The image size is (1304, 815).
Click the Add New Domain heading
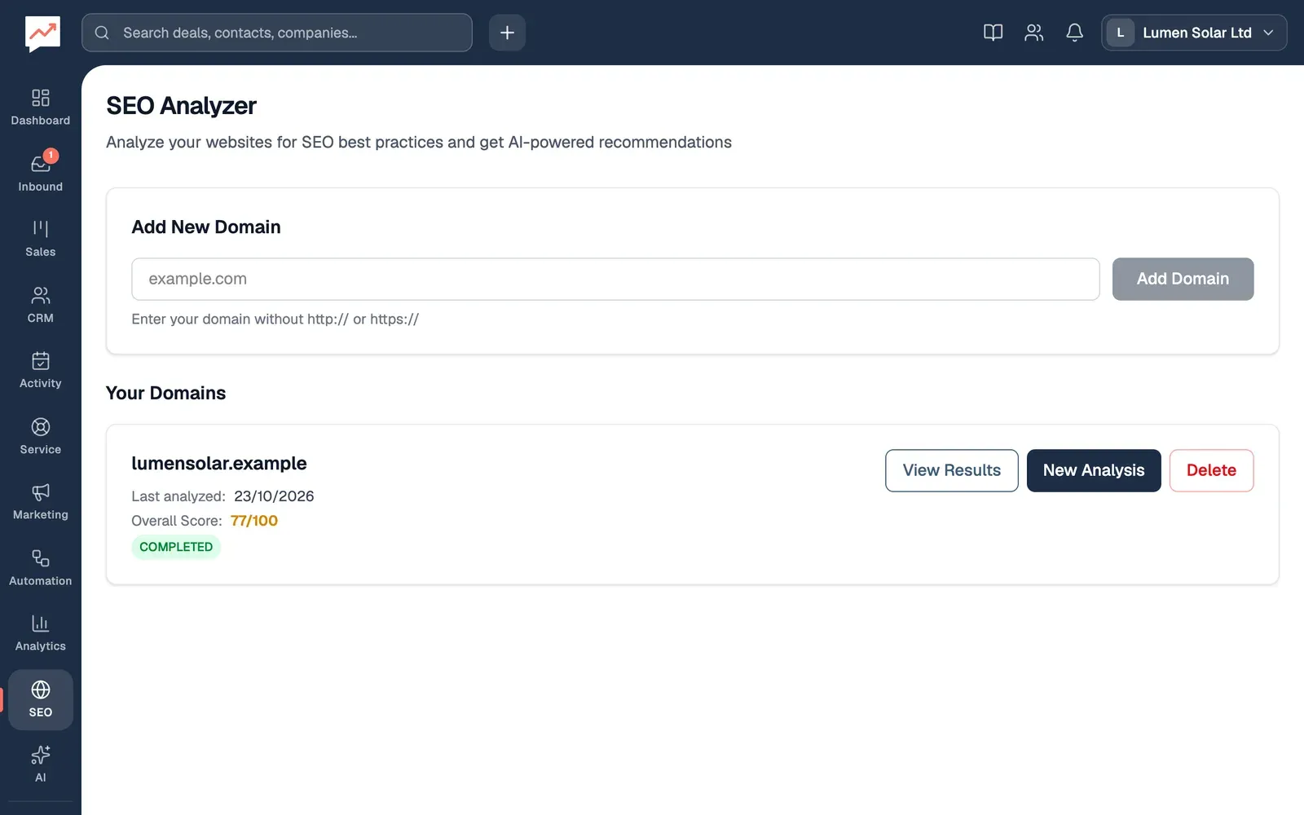click(x=206, y=227)
